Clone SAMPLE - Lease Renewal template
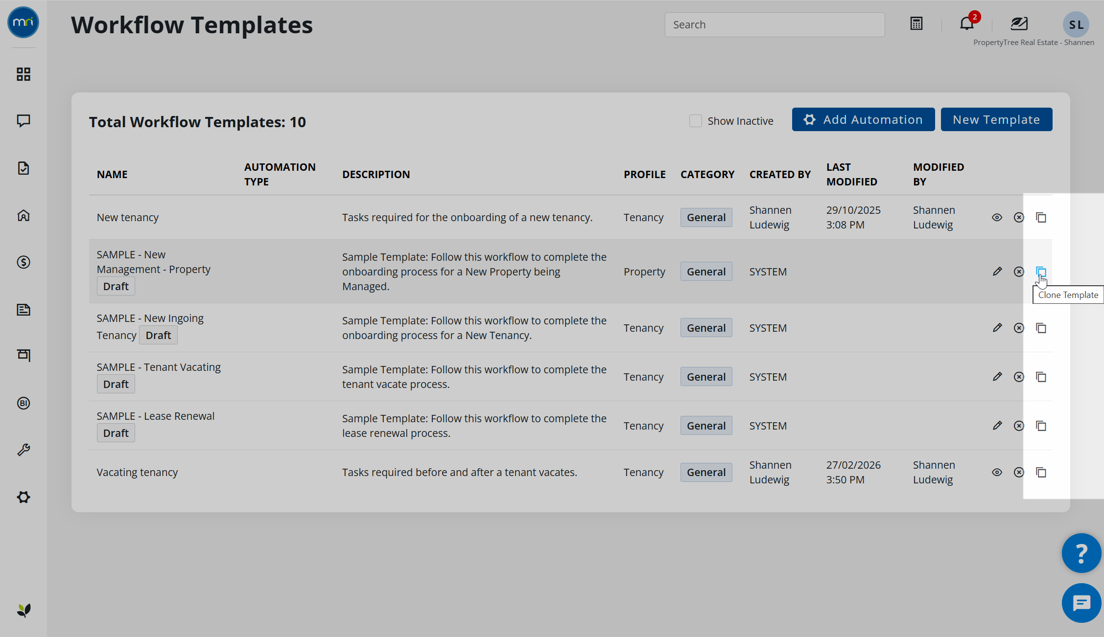The width and height of the screenshot is (1104, 637). [x=1041, y=426]
